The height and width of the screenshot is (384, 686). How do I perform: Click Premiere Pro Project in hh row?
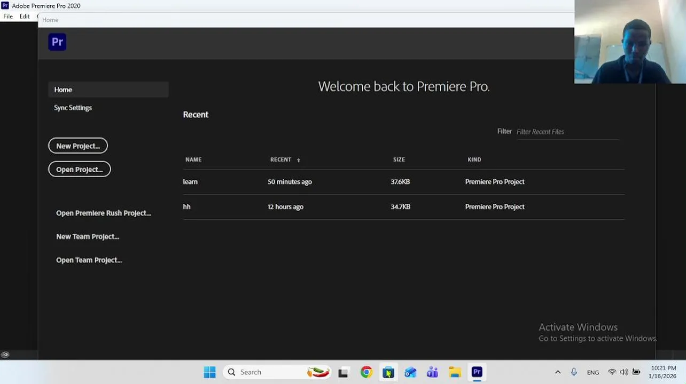[x=495, y=207]
